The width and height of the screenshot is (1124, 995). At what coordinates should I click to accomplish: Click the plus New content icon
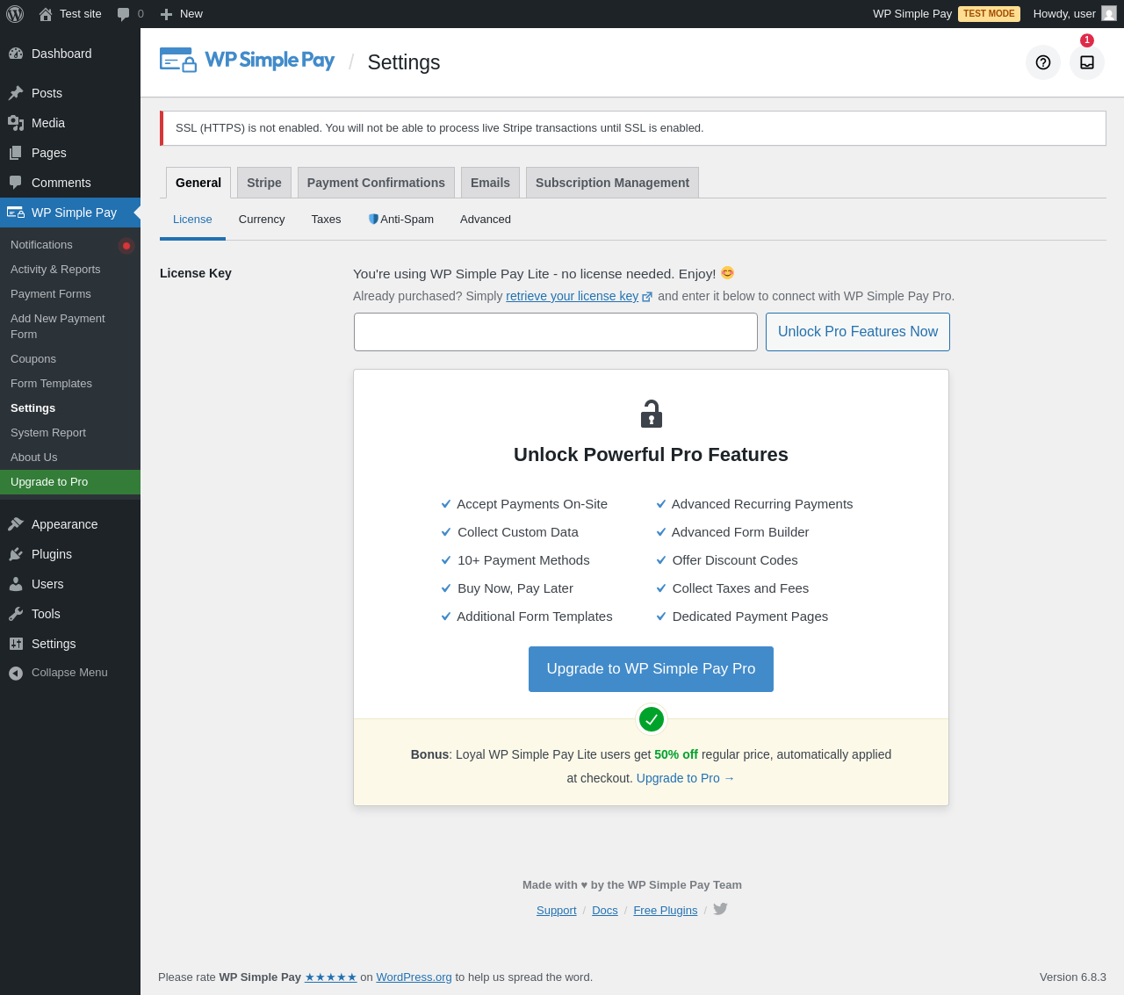click(x=166, y=14)
